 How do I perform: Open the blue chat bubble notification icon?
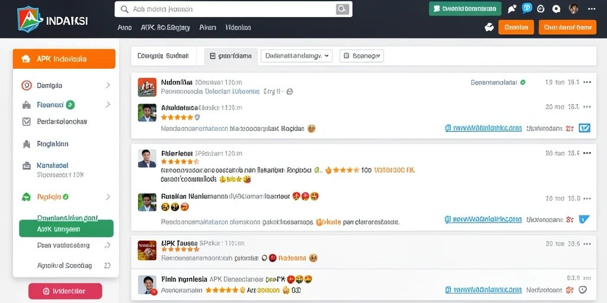click(x=527, y=8)
